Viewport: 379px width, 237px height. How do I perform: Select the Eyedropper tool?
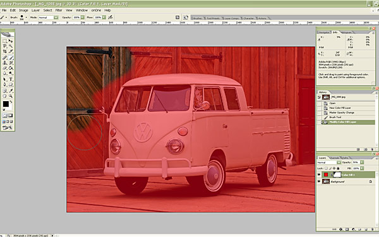click(x=11, y=91)
